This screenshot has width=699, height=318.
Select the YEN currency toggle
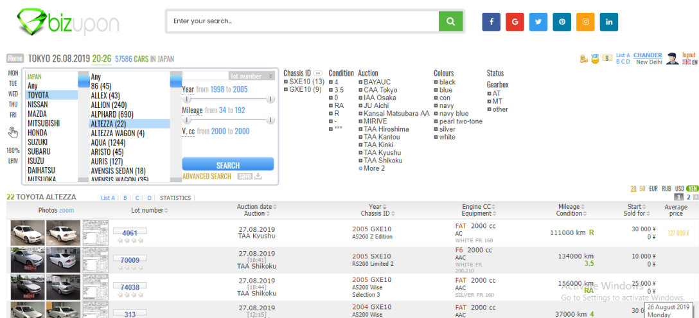click(x=693, y=189)
